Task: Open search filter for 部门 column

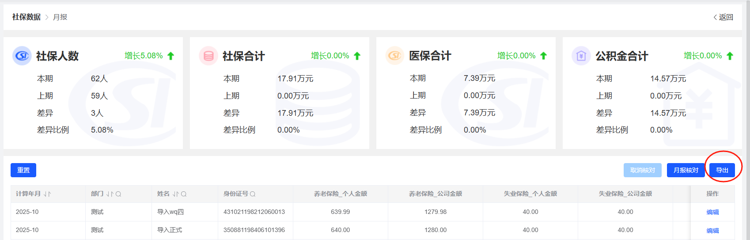Action: [x=118, y=194]
